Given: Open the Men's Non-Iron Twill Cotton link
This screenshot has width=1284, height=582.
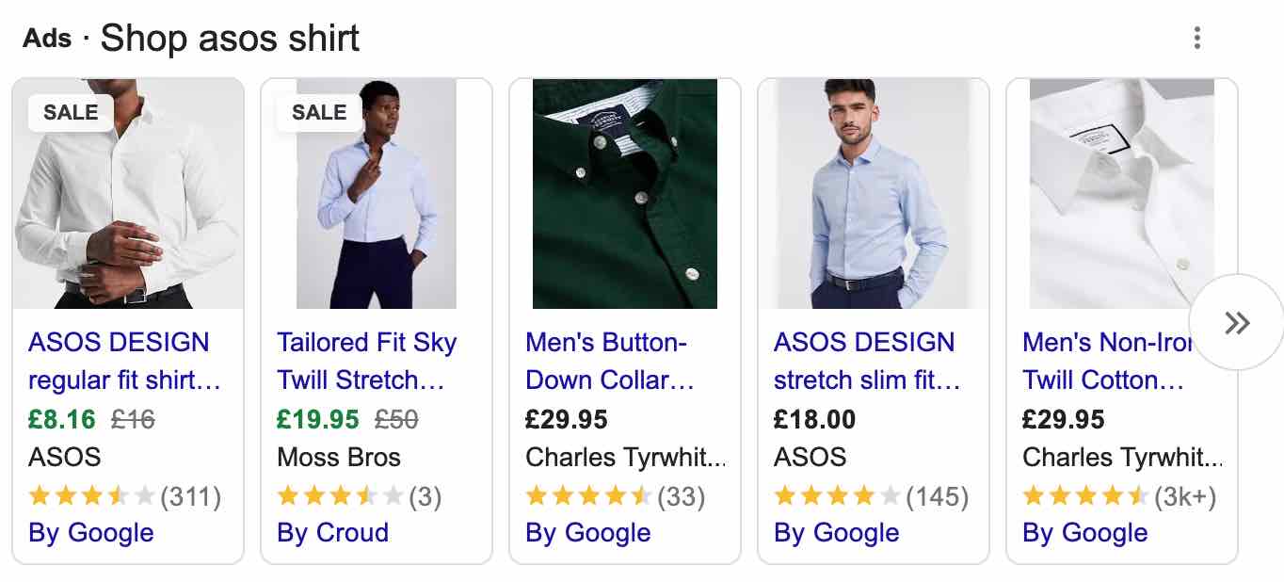Looking at the screenshot, I should pyautogui.click(x=1106, y=362).
